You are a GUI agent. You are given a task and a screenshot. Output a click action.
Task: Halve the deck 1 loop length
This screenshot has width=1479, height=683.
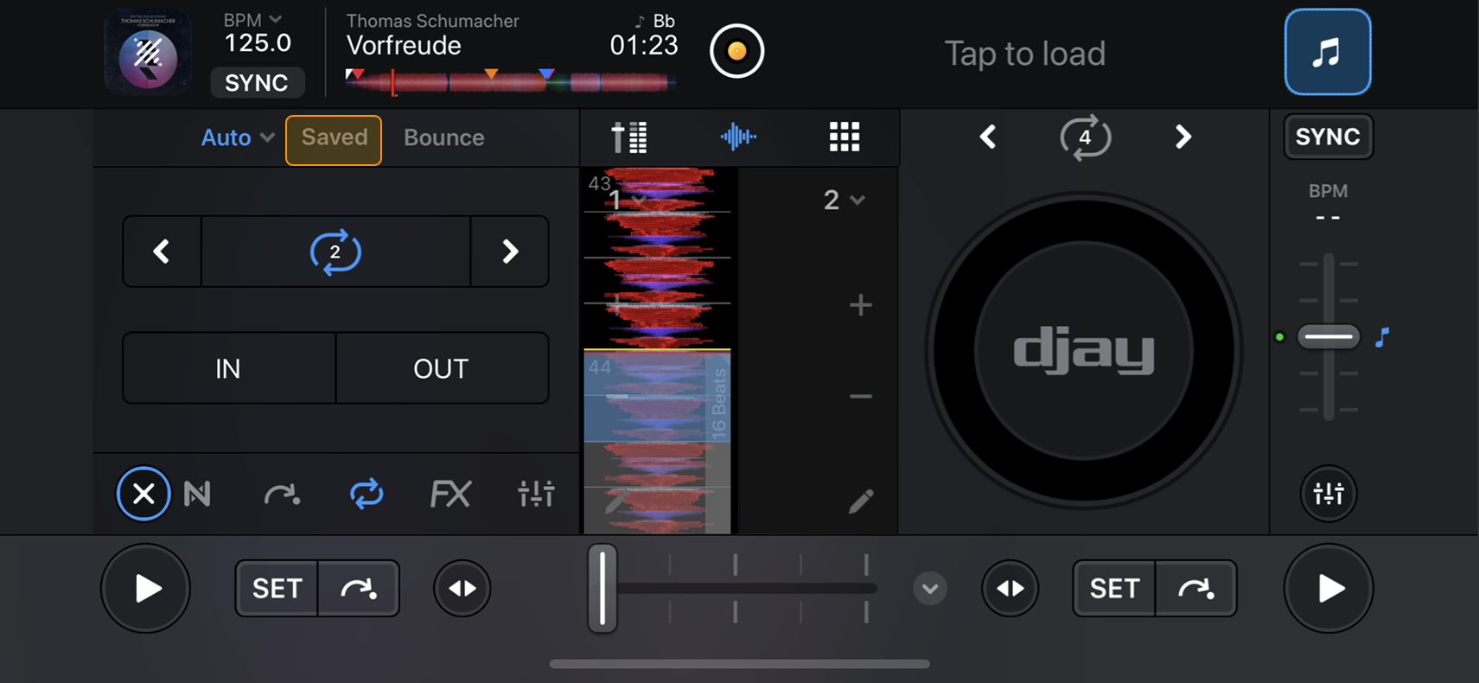point(162,252)
